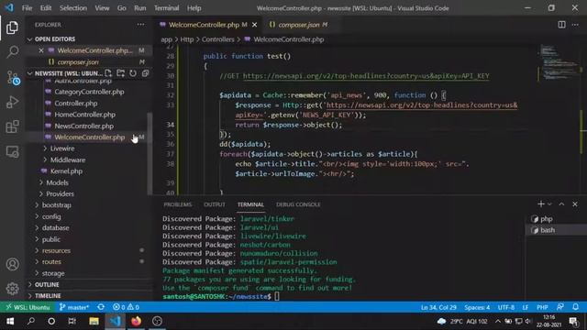Open the Search view in activity bar
Viewport: 587px width, 330px height.
12,51
